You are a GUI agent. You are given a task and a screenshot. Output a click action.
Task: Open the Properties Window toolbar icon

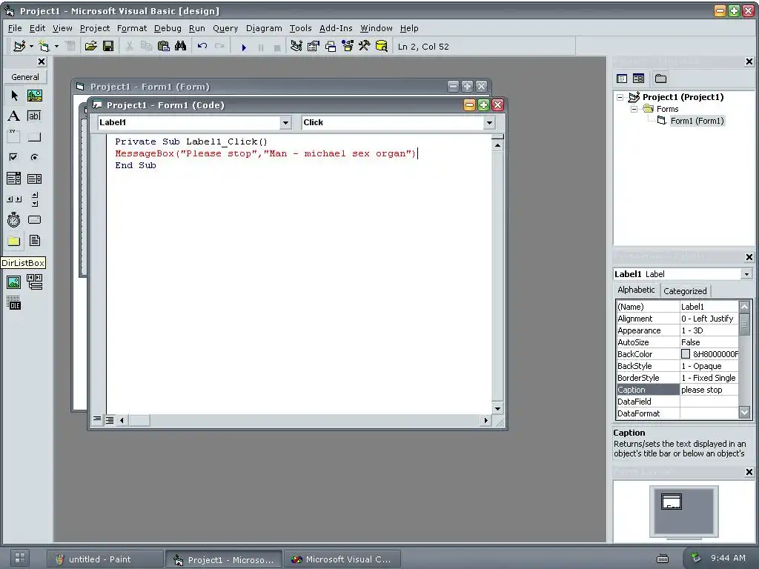(x=314, y=47)
